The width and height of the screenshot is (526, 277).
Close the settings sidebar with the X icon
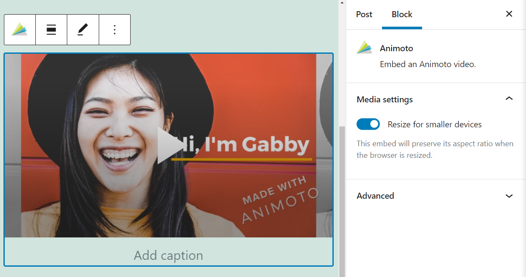[x=509, y=14]
